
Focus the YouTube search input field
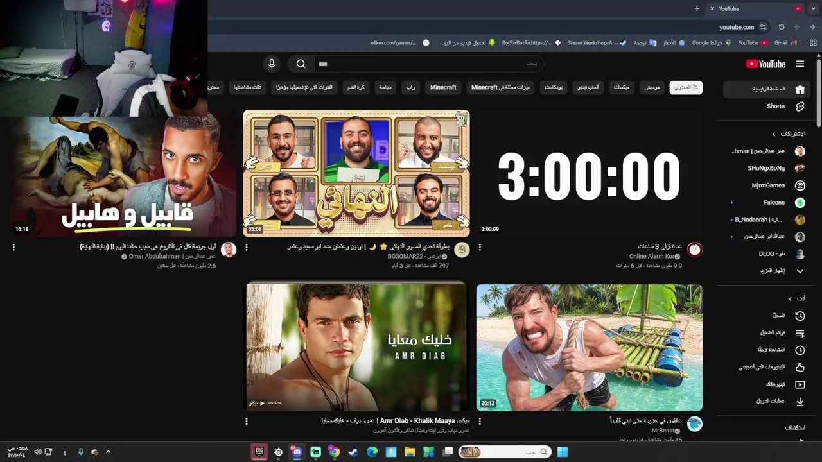tap(430, 64)
